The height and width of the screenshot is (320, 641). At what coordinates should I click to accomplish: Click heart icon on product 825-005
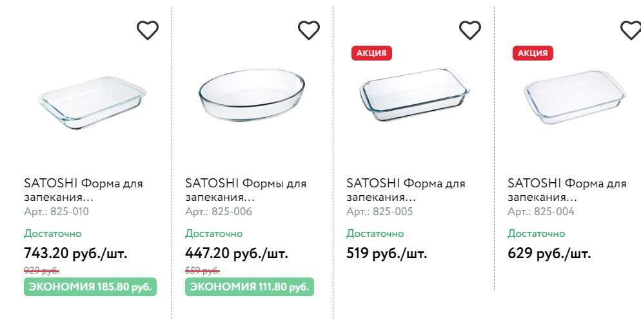[x=470, y=30]
